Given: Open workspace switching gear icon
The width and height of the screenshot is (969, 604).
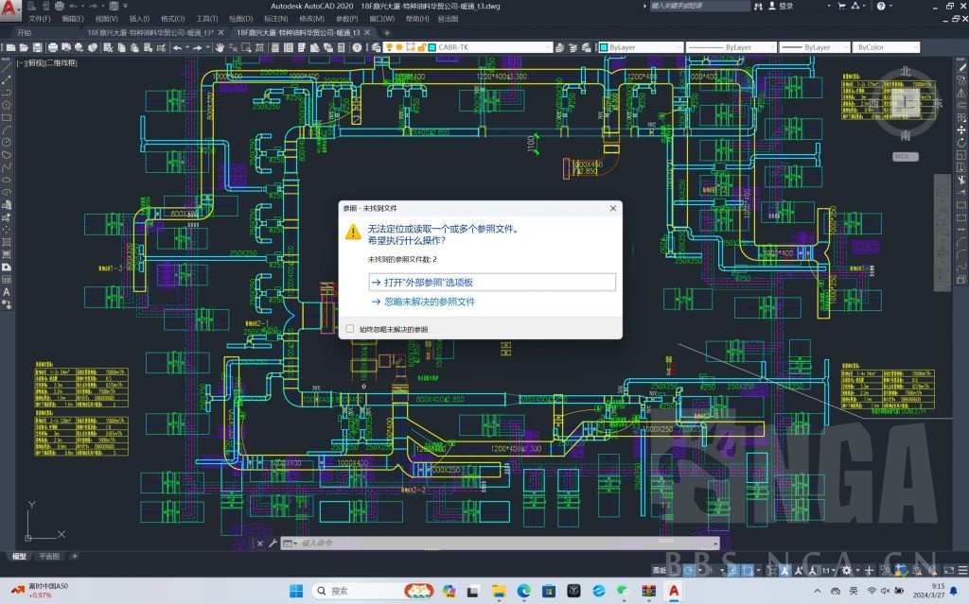Looking at the screenshot, I should 847,570.
